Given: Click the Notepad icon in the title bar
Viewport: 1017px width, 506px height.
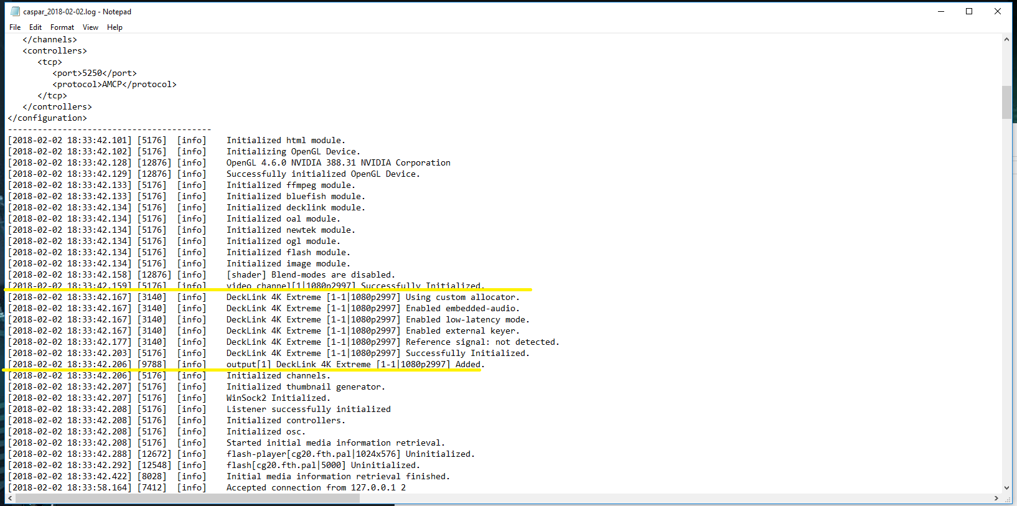Looking at the screenshot, I should pos(16,11).
